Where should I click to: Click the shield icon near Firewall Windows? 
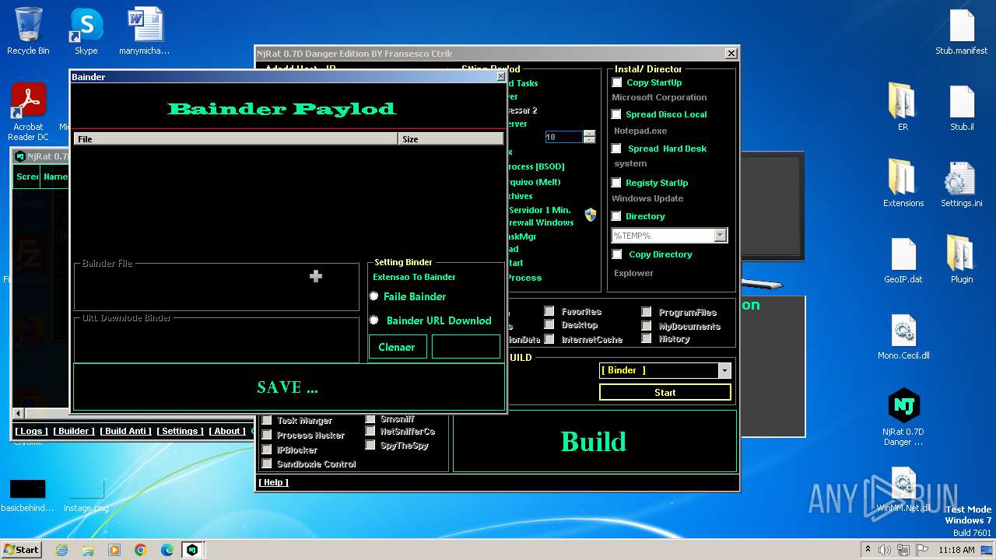click(591, 215)
